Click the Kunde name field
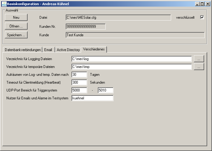Image resolution: width=212 pixels, height=151 pixels. point(135,35)
